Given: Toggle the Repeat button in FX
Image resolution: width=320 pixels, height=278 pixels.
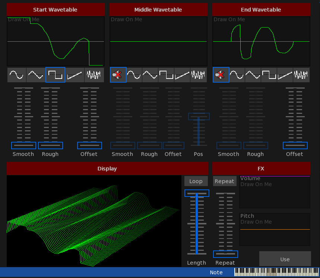Looking at the screenshot, I should (x=225, y=181).
